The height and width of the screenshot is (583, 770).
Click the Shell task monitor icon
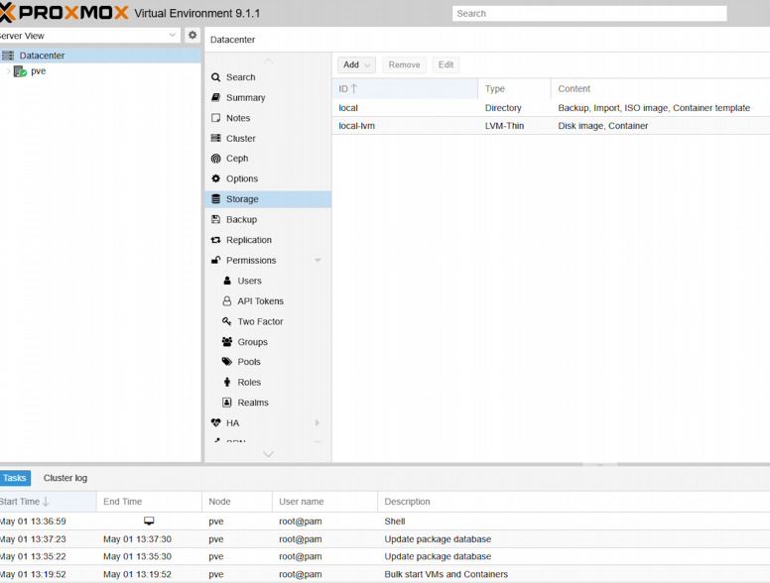tap(149, 521)
